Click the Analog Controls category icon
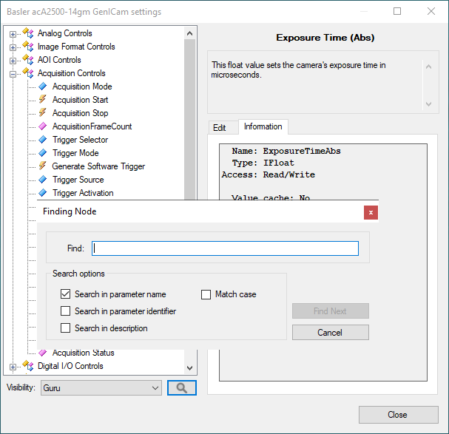The width and height of the screenshot is (449, 434). tap(28, 33)
